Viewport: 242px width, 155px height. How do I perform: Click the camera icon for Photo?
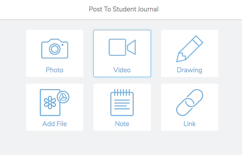click(55, 49)
